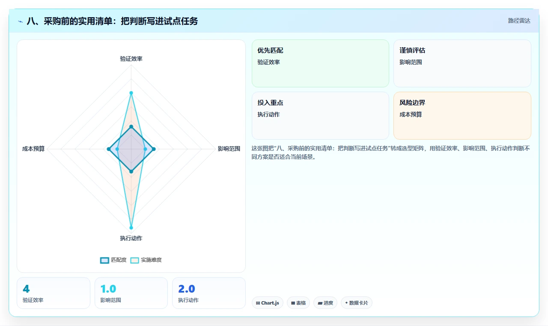Click the 匹配度 data point on 影响范围 axis
This screenshot has height=326, width=548.
tap(154, 149)
